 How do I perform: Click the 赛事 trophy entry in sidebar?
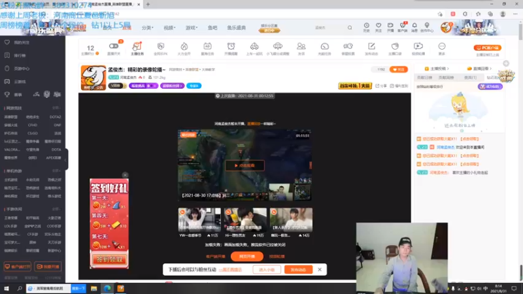pyautogui.click(x=13, y=95)
